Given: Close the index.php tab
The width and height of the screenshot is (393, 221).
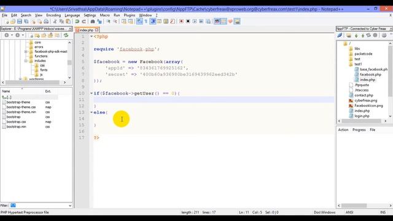Looking at the screenshot, I should 96,30.
